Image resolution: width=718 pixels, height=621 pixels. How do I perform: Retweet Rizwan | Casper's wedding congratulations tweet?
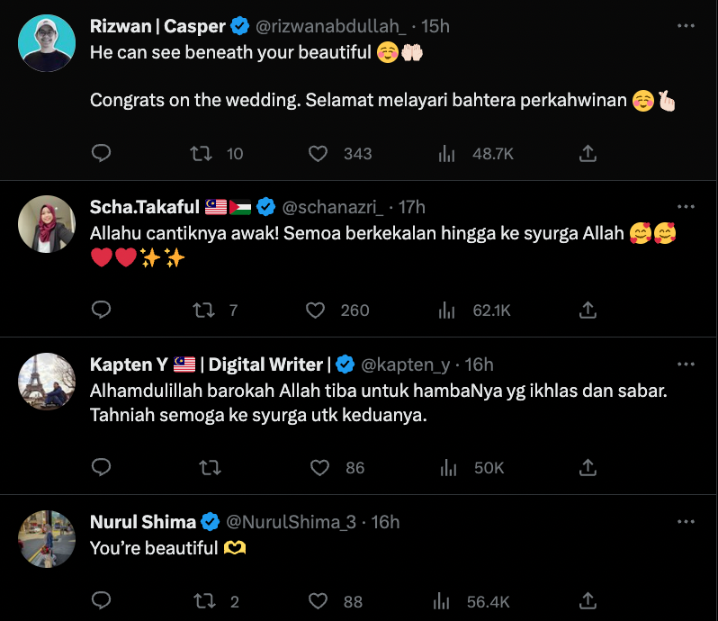point(202,154)
